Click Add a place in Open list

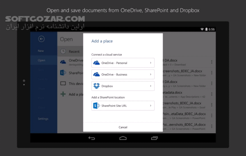pos(70,94)
